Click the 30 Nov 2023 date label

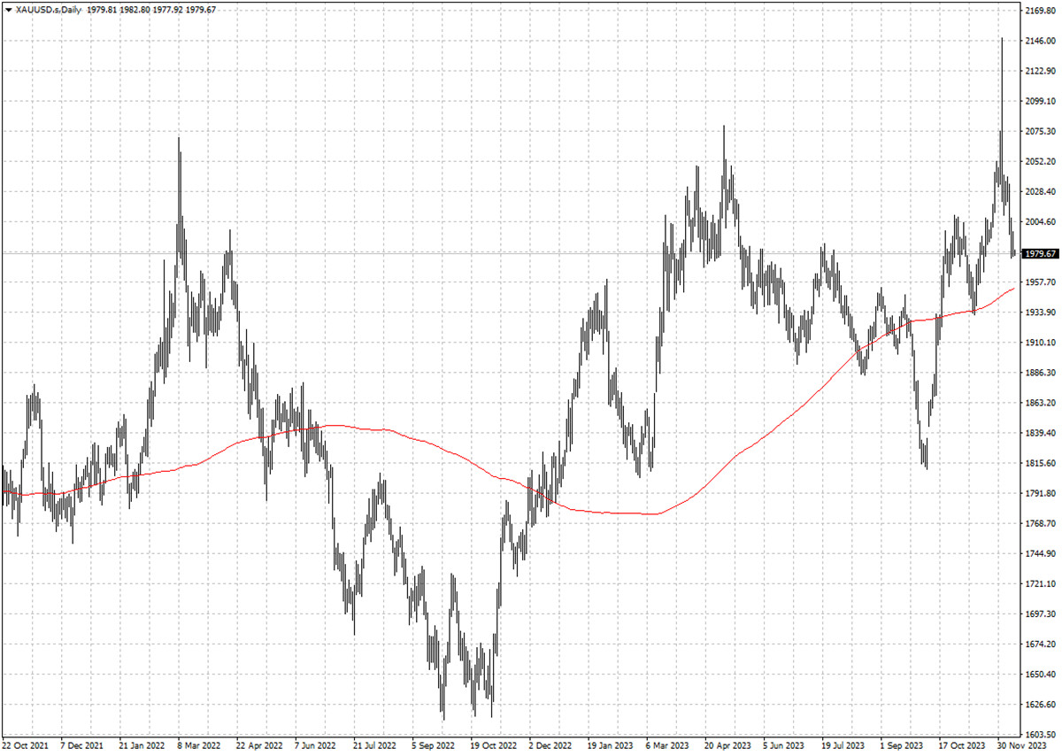tap(1020, 746)
